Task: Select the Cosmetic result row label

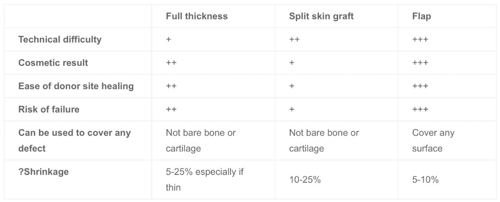Action: point(53,63)
